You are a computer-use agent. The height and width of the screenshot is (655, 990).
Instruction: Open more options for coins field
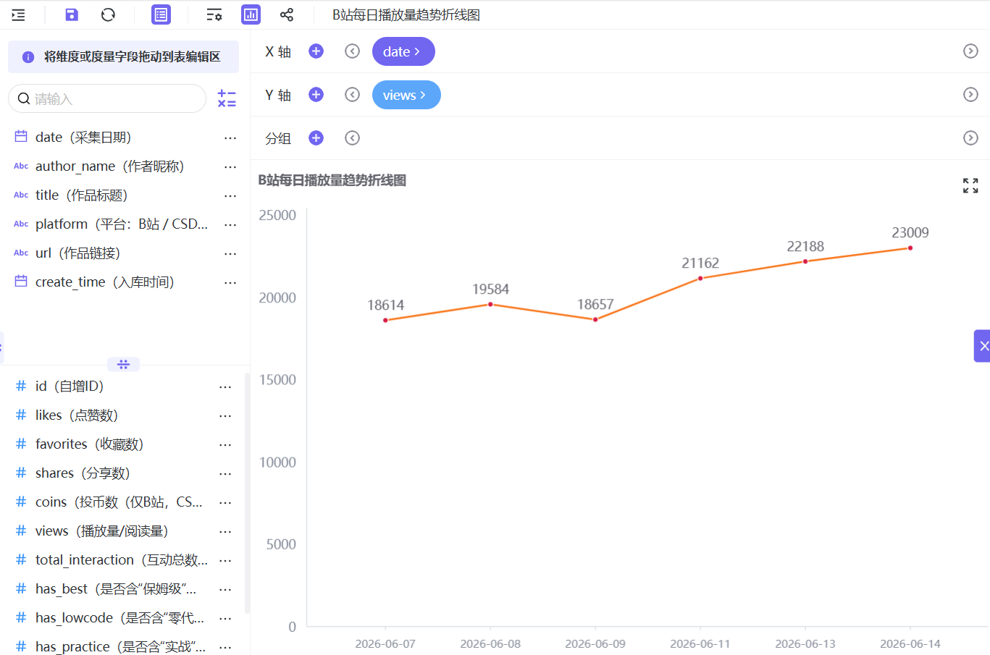225,502
